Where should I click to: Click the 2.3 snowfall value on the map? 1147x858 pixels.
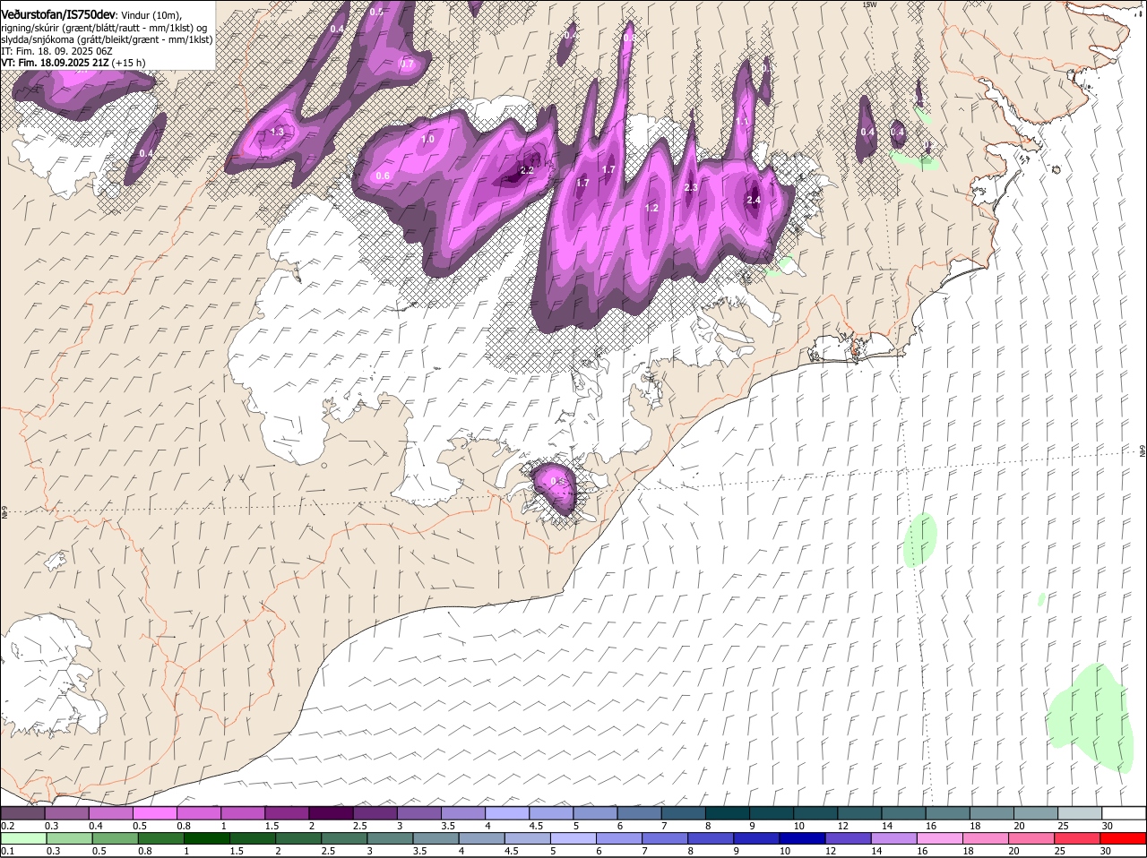(691, 187)
